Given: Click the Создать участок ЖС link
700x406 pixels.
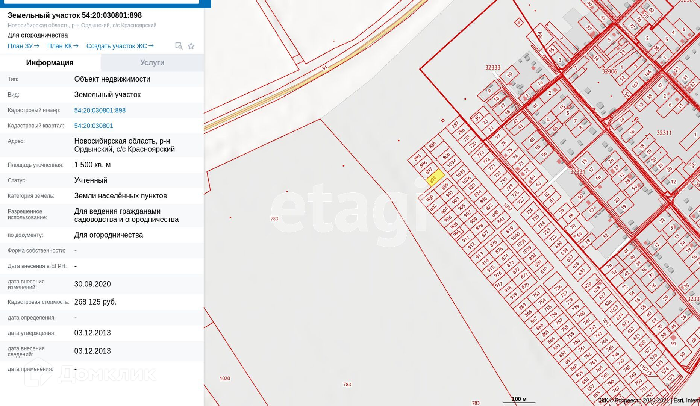Looking at the screenshot, I should point(120,46).
